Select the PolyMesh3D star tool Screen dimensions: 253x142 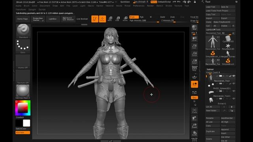click(228, 47)
